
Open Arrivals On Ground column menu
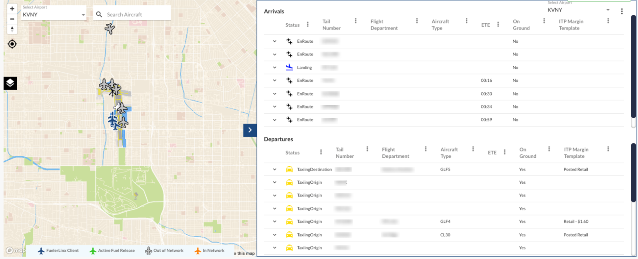(544, 21)
